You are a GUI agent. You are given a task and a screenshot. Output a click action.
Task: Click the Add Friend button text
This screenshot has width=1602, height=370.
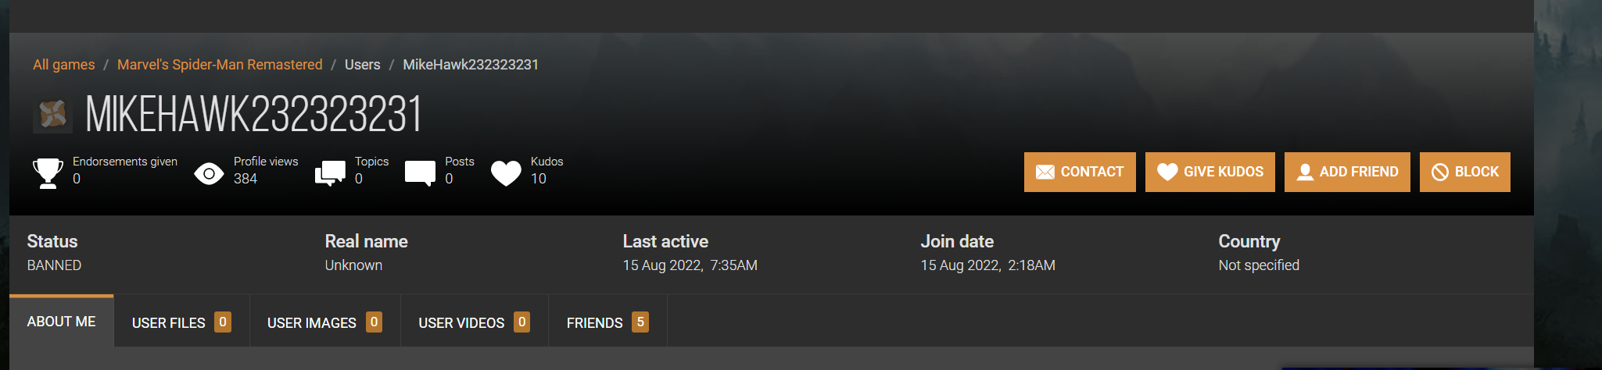click(x=1359, y=172)
